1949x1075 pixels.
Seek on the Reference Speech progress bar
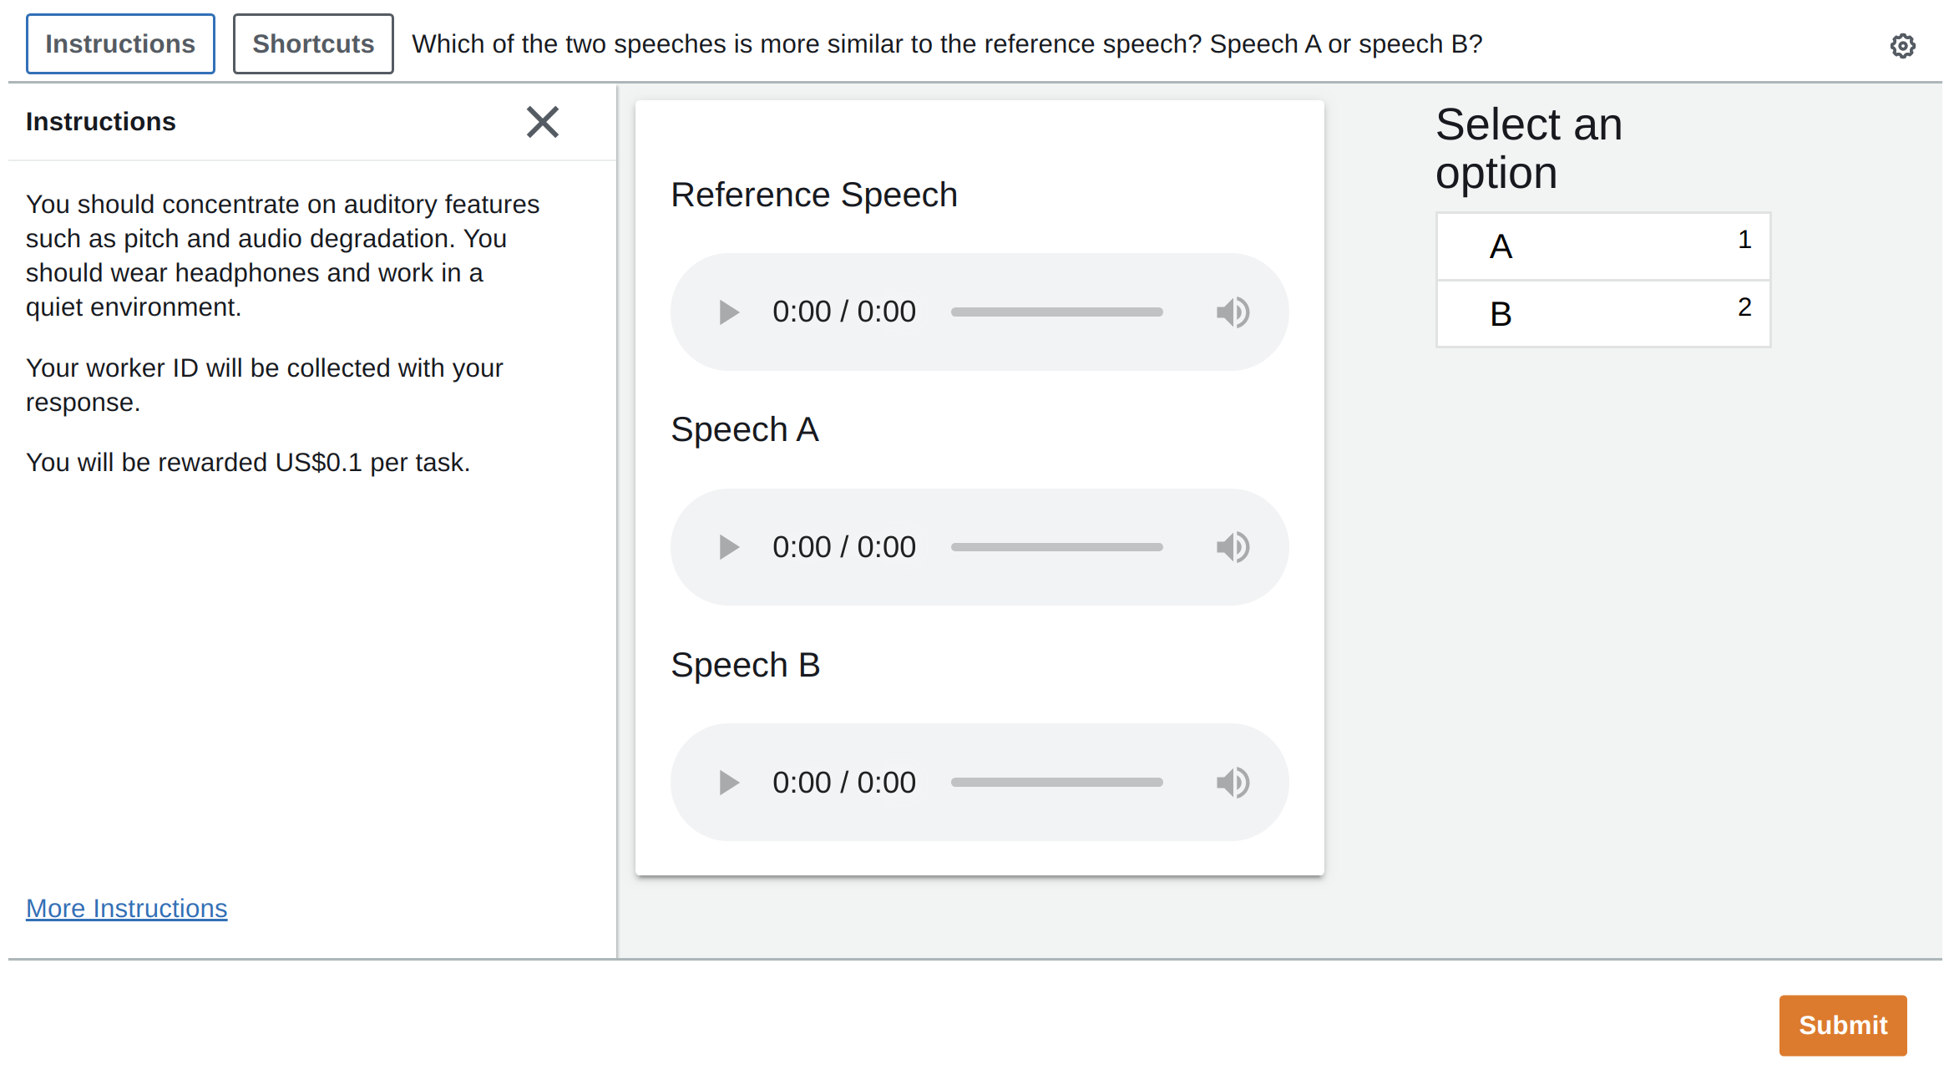click(x=1056, y=312)
